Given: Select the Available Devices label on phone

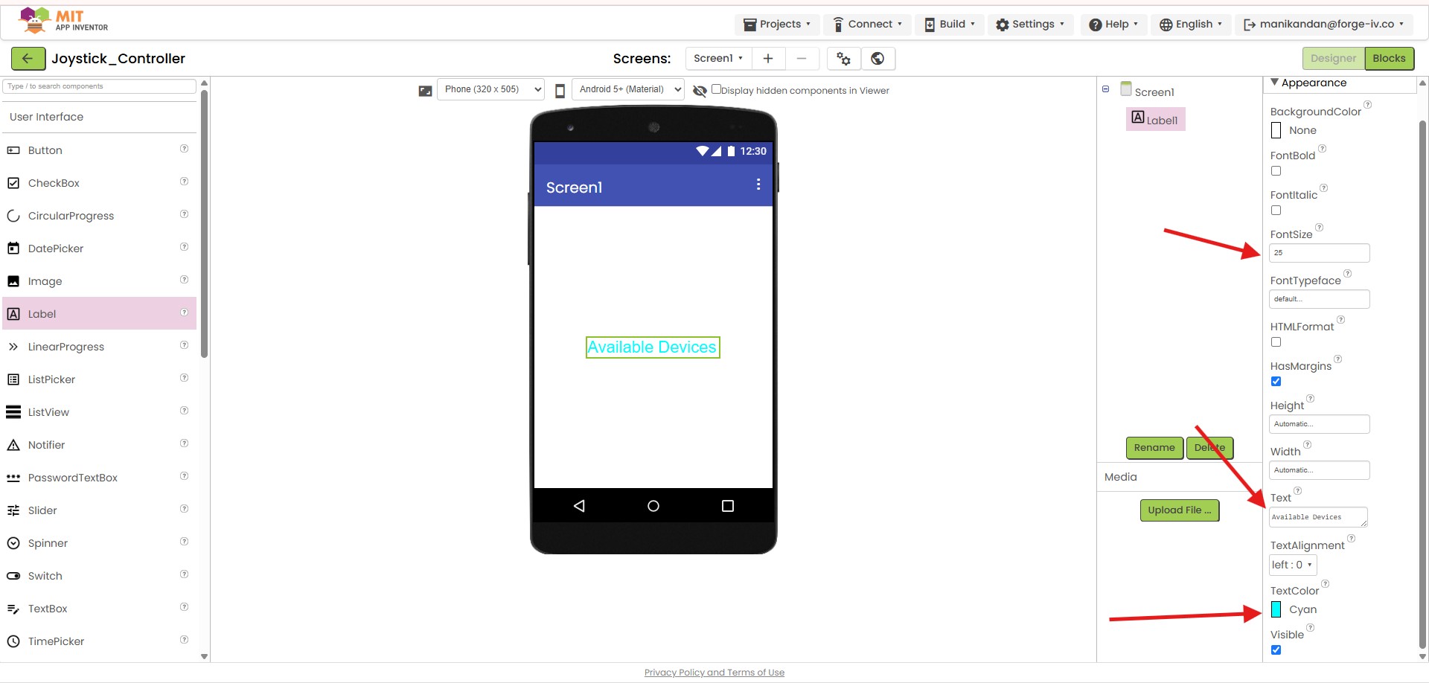Looking at the screenshot, I should (x=653, y=347).
